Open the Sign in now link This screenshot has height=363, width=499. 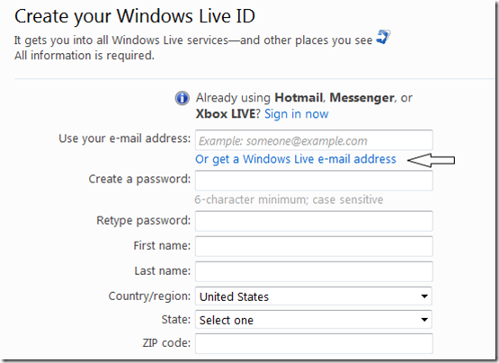(297, 114)
